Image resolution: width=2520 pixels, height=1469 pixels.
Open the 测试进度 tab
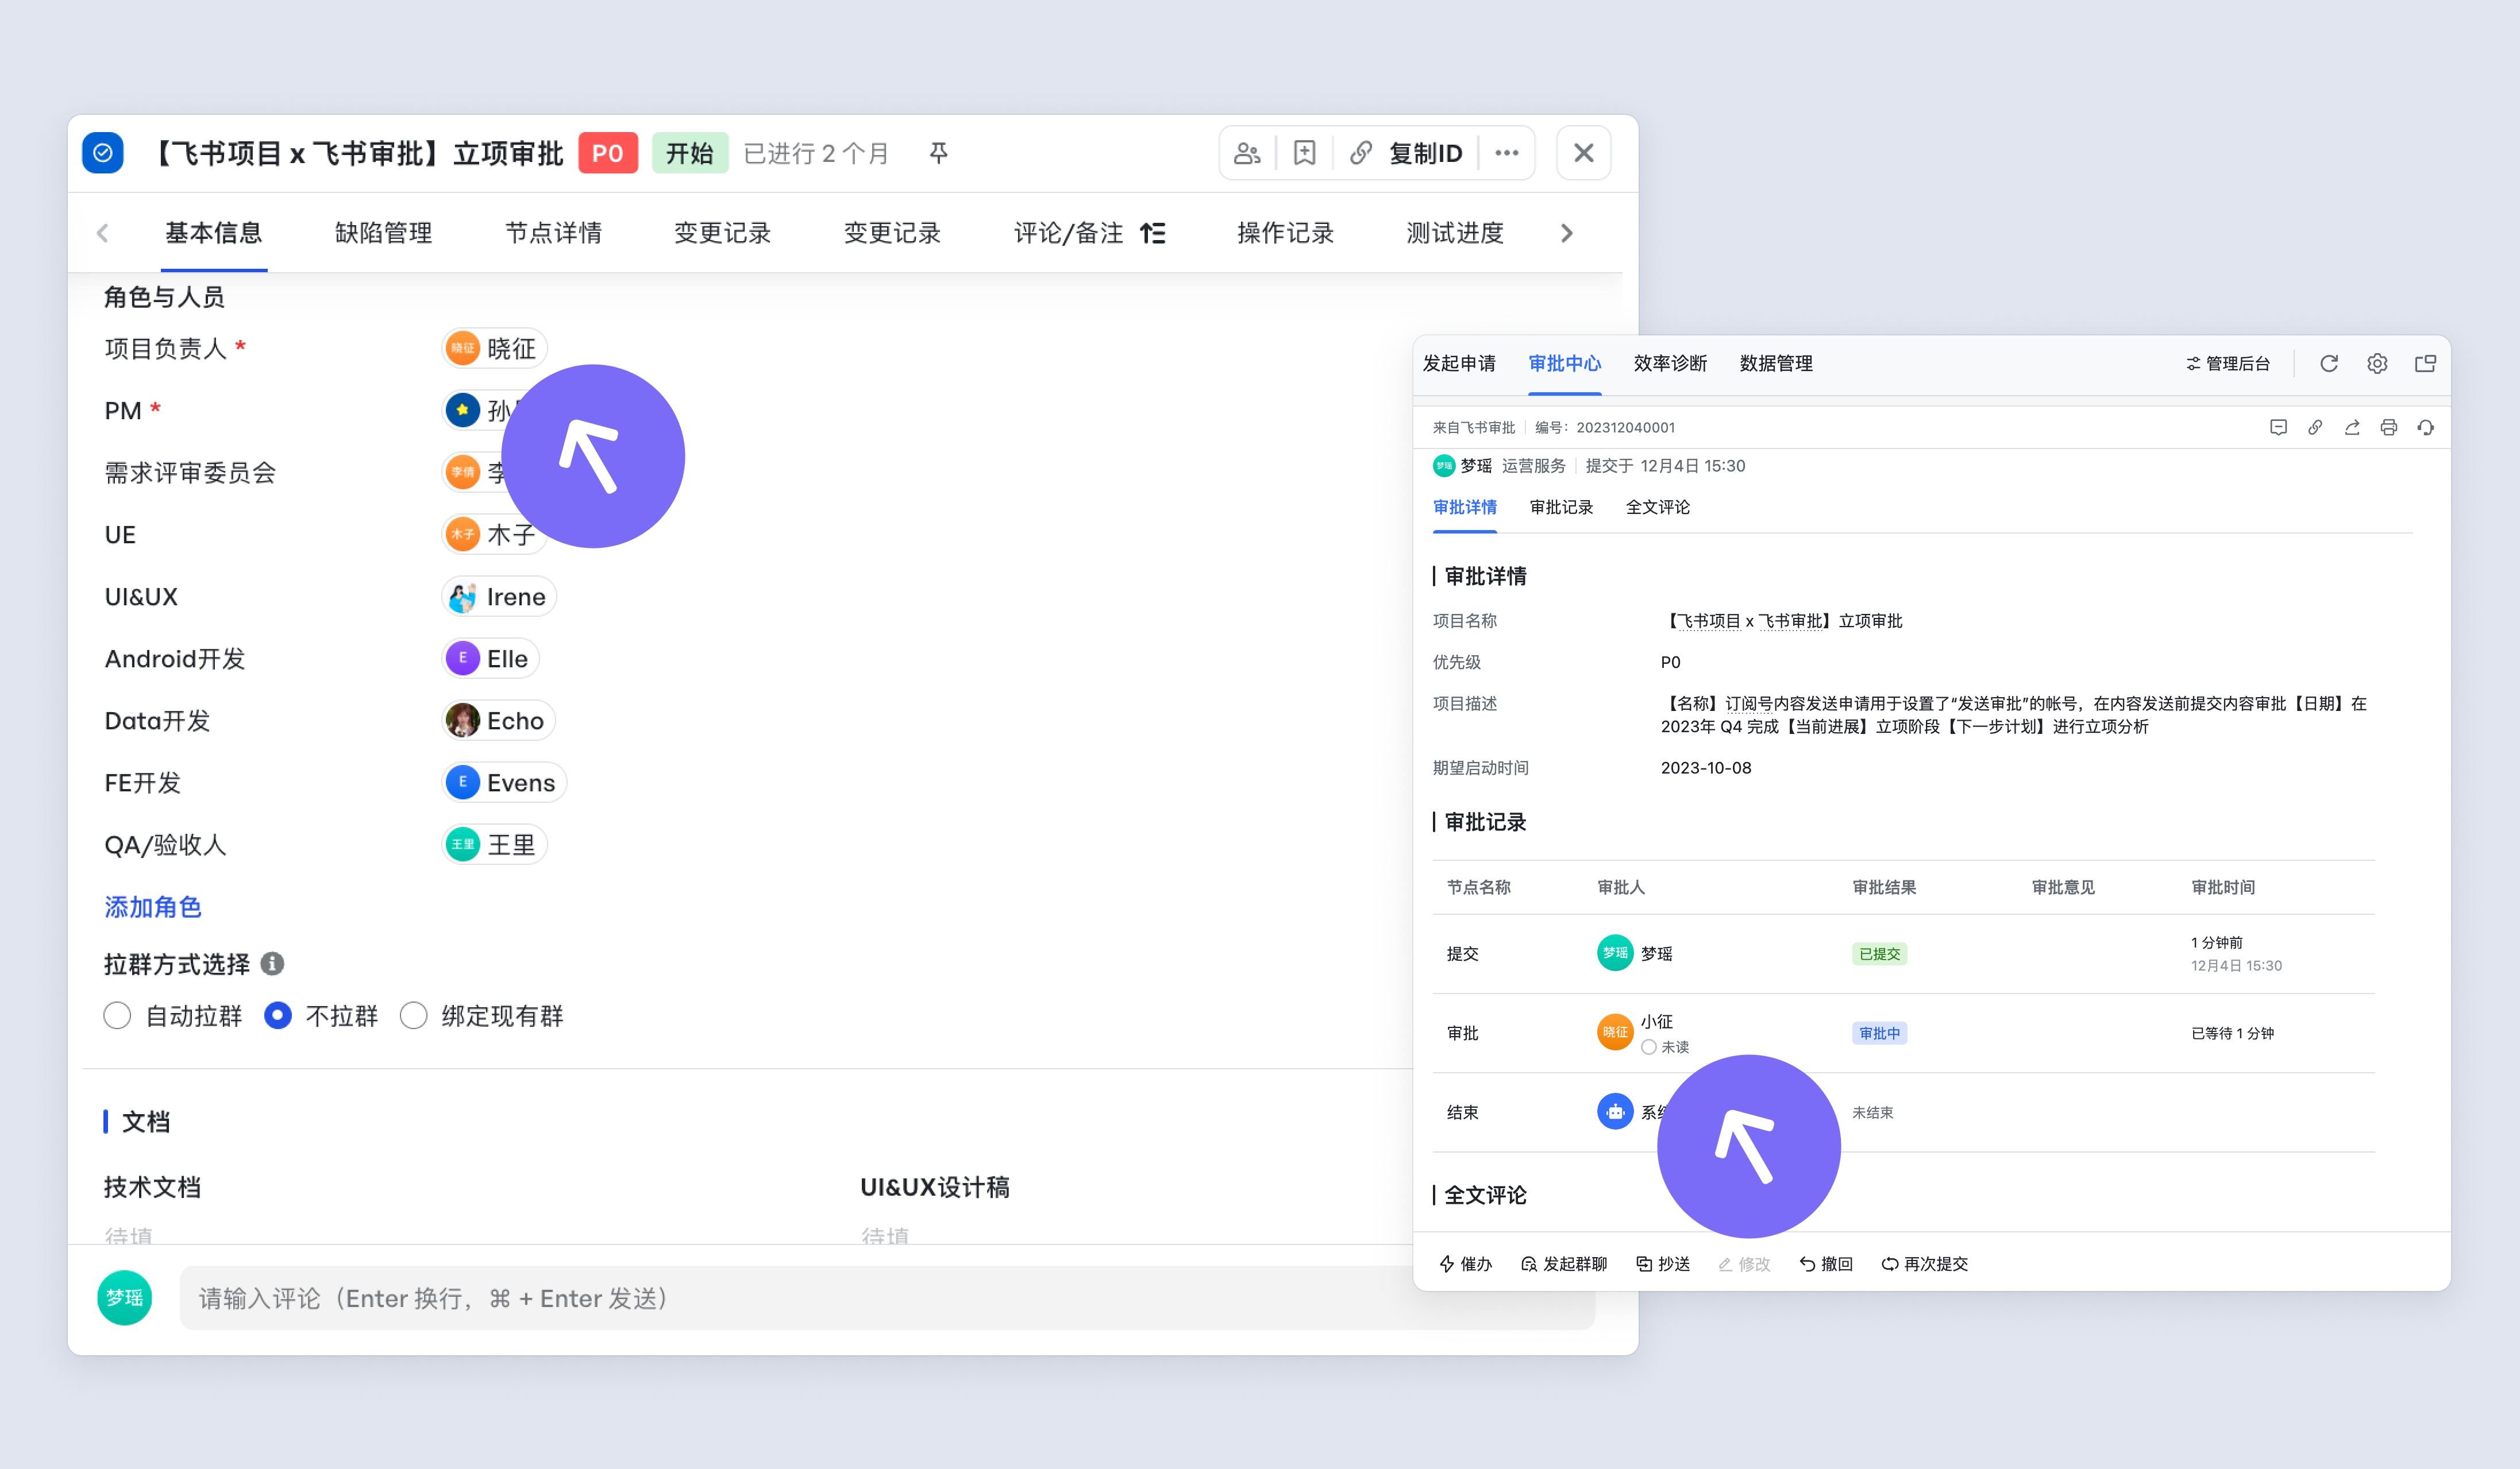click(x=1455, y=233)
